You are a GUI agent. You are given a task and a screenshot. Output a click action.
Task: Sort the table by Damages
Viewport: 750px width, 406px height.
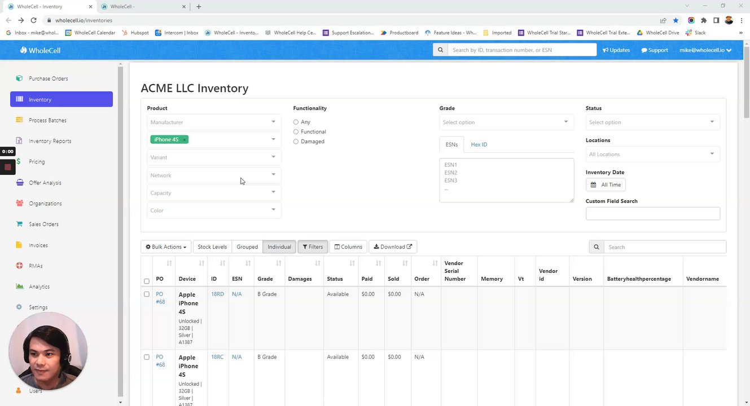[x=318, y=263]
